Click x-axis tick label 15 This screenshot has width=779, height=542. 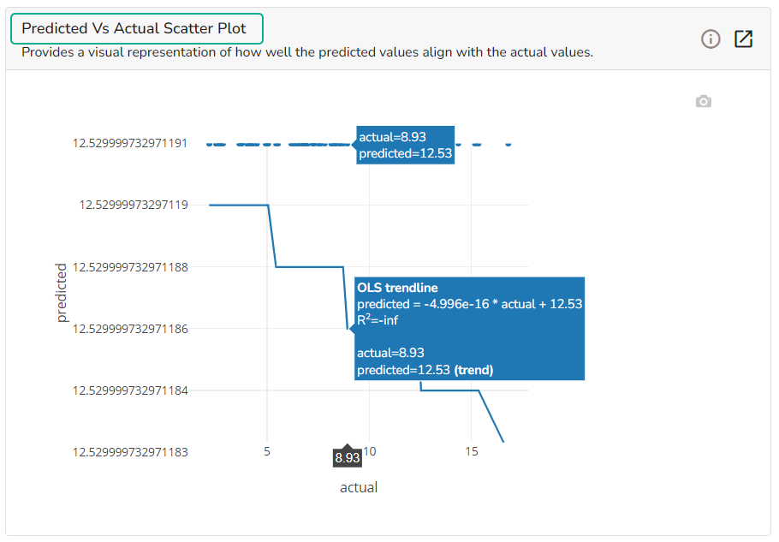pyautogui.click(x=472, y=450)
